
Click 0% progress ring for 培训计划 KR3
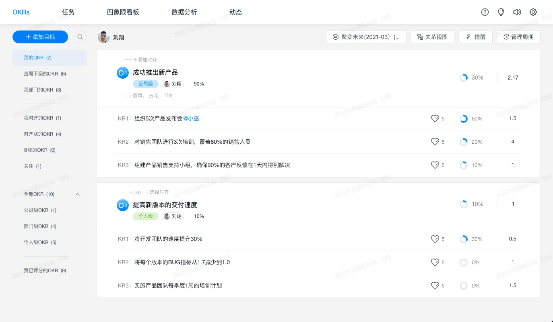(x=464, y=285)
